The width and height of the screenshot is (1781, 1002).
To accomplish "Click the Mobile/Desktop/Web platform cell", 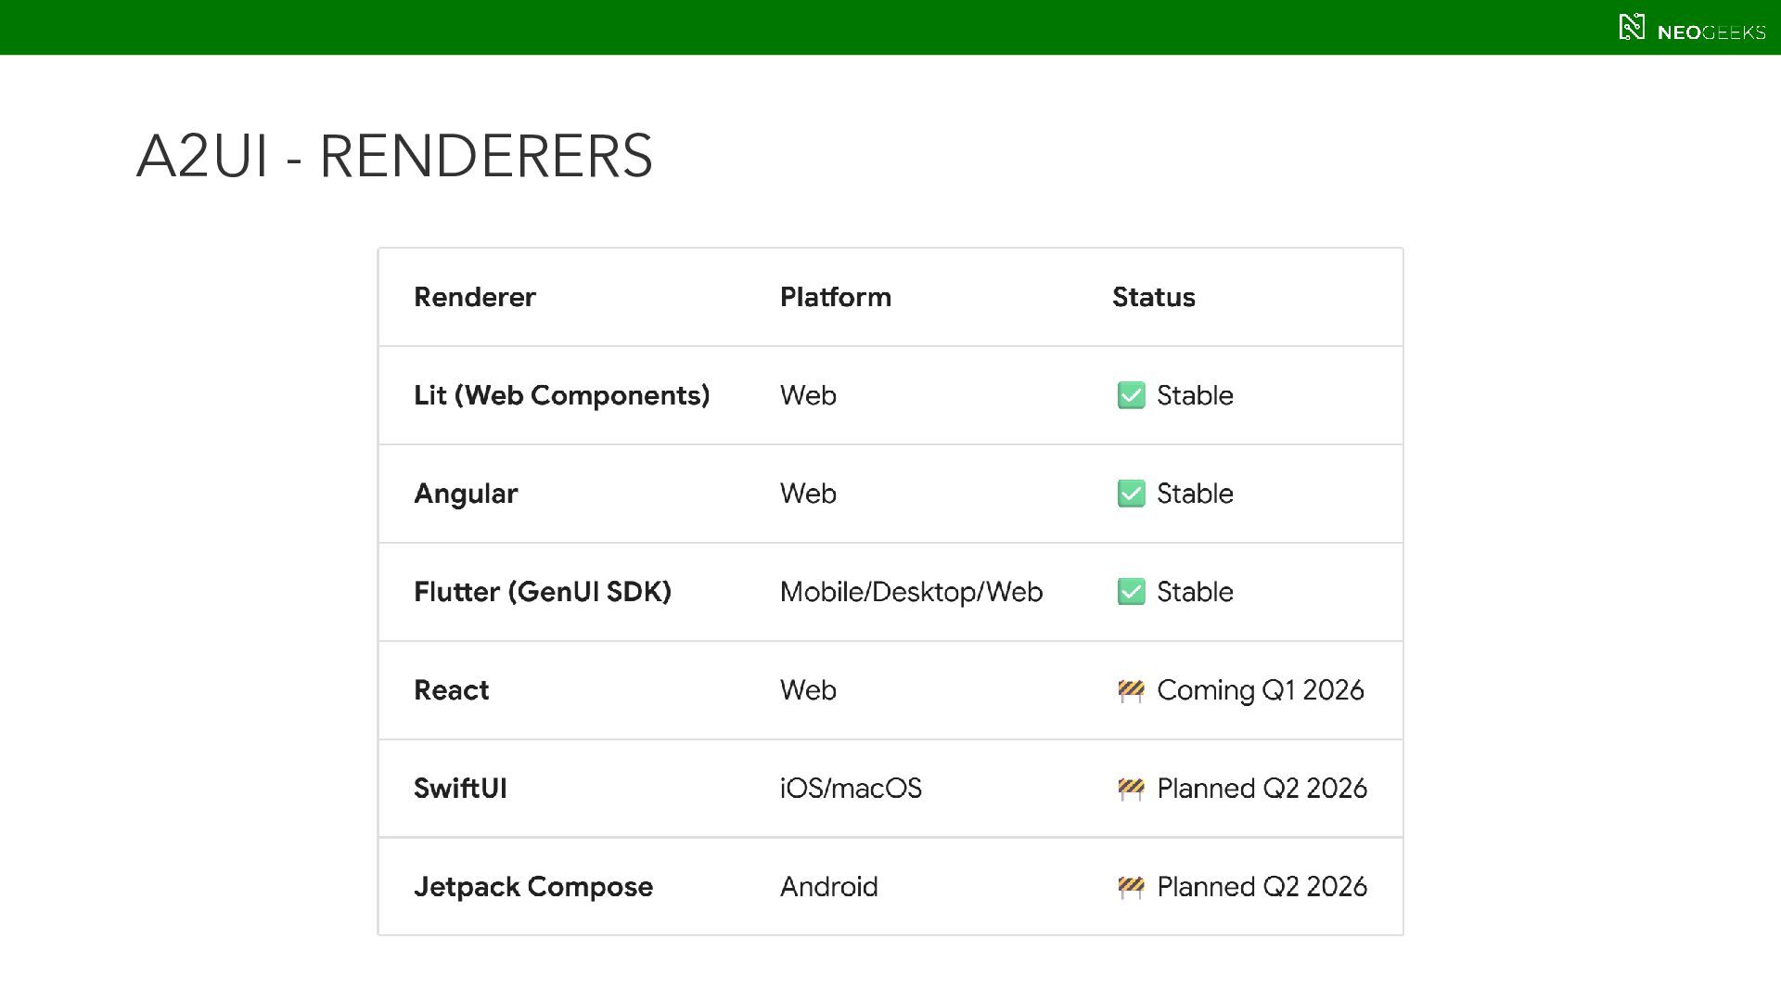I will (x=911, y=592).
